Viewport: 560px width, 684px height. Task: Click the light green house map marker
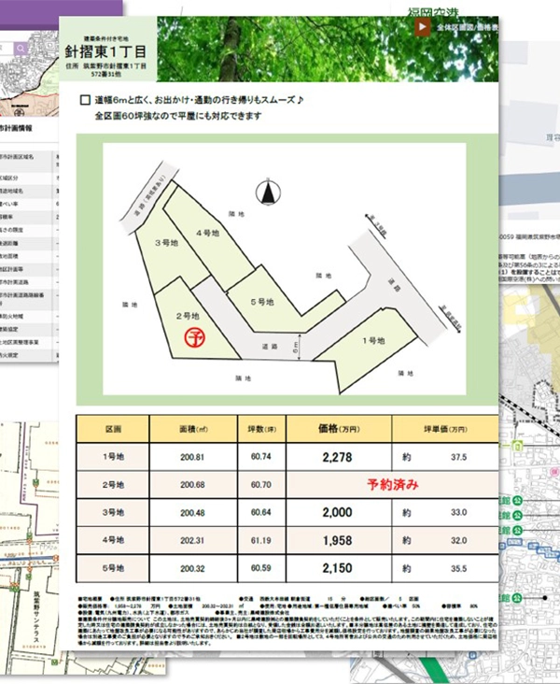click(x=517, y=447)
